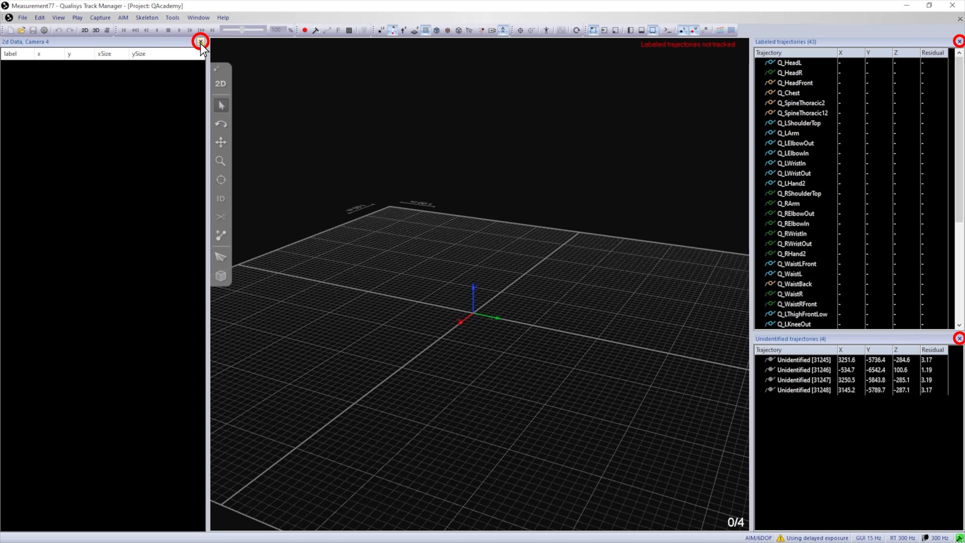
Task: Toggle labeled trajectories window button
Action: [x=682, y=30]
